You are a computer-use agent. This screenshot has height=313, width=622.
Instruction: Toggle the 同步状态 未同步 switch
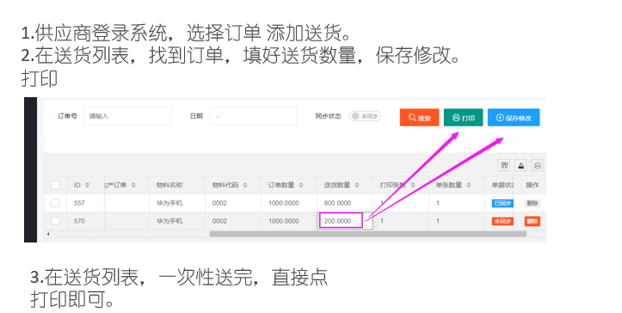pos(365,116)
